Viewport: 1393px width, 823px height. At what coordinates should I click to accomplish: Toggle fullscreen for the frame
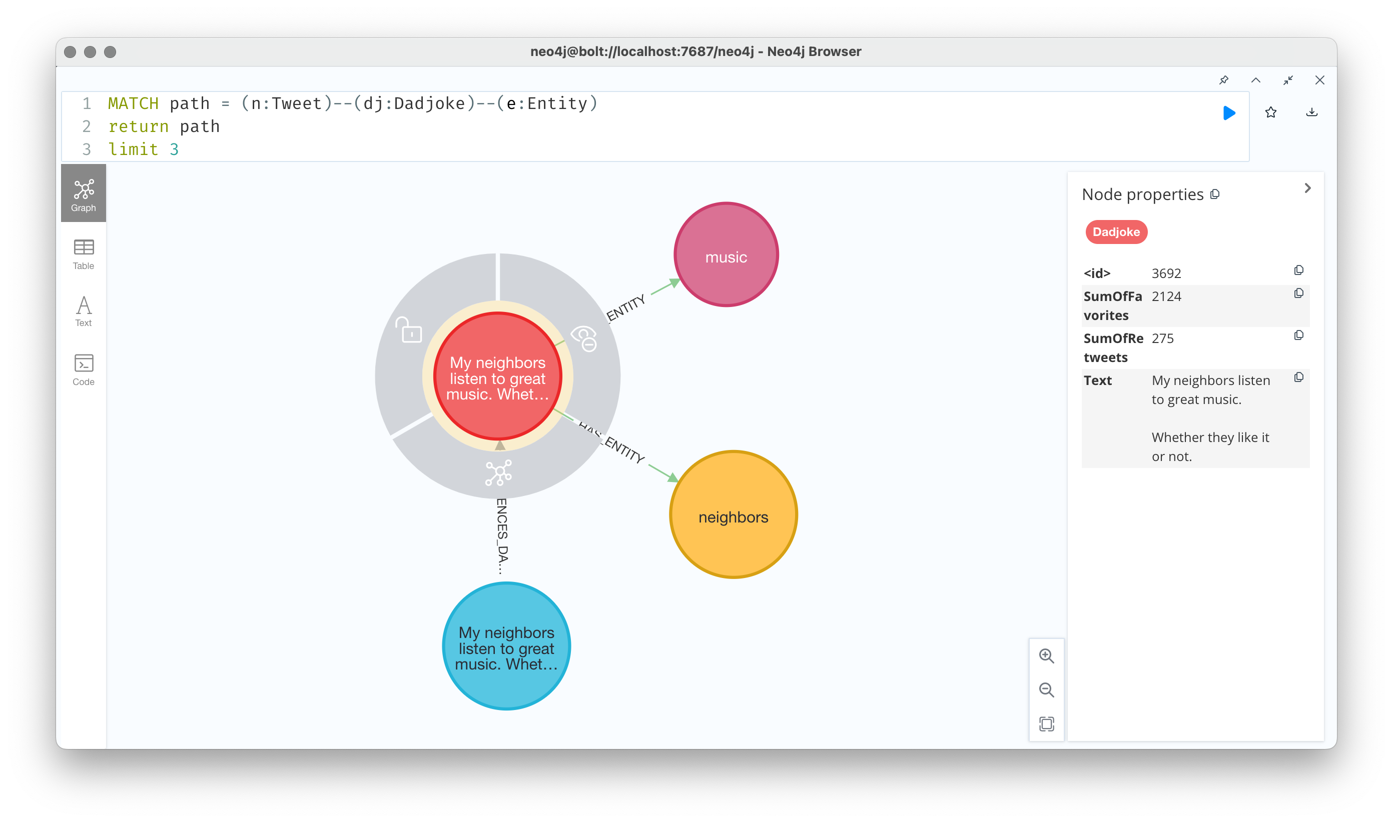click(1288, 80)
